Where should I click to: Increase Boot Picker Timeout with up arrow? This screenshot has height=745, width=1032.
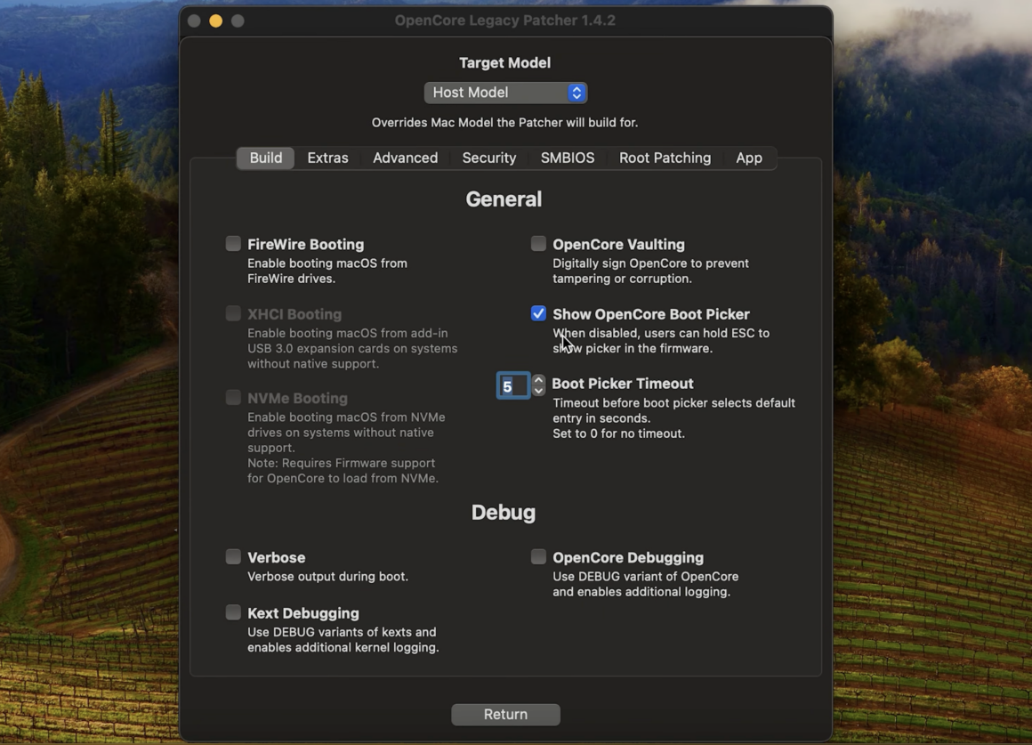coord(538,380)
